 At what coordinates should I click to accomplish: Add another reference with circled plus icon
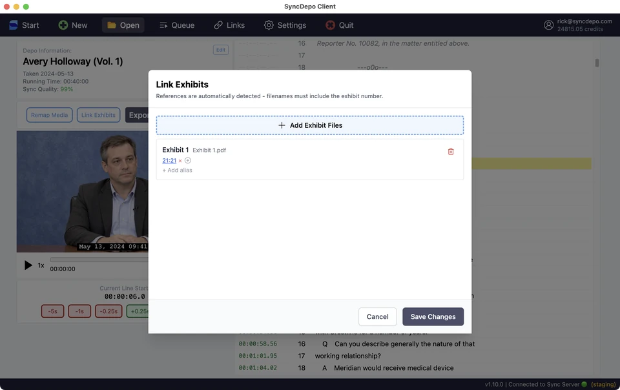pos(188,160)
